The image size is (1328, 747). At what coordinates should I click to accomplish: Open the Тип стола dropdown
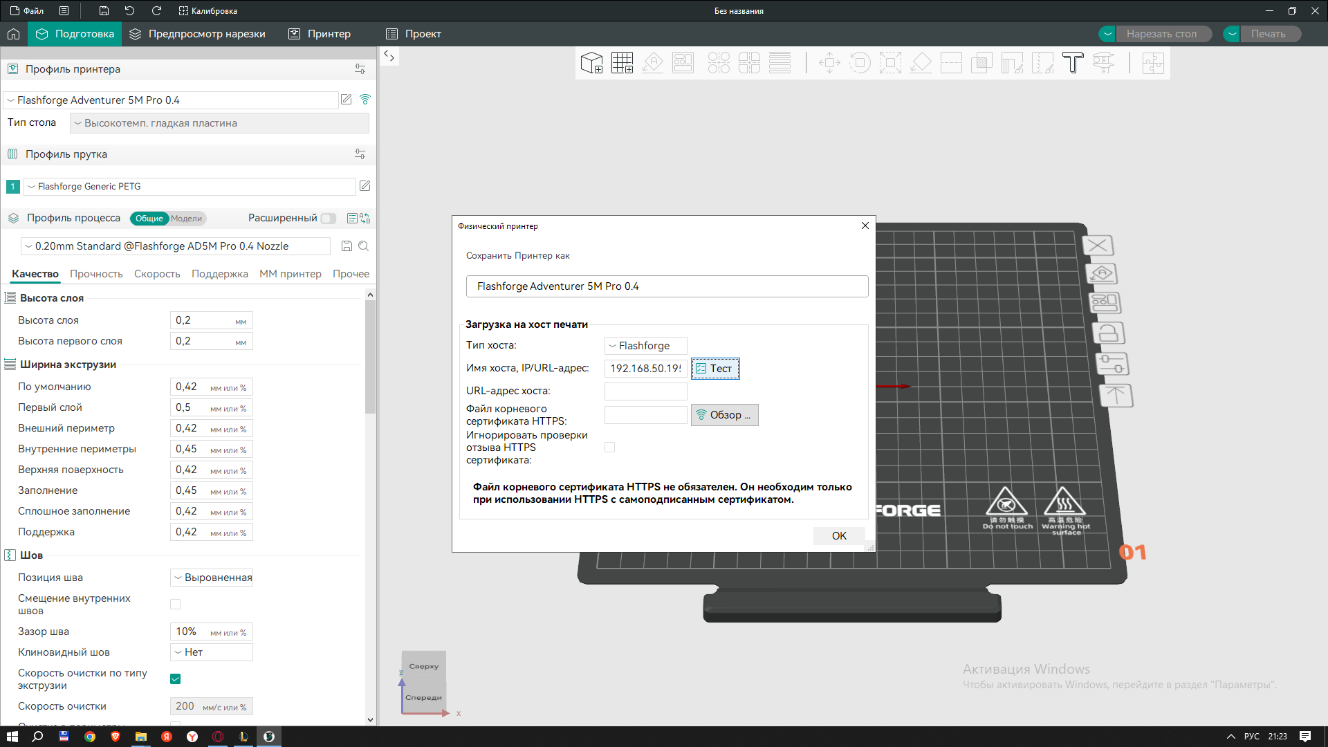[x=219, y=123]
